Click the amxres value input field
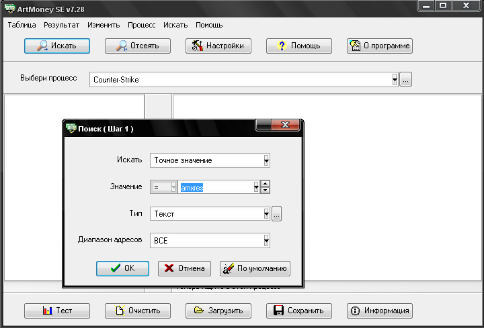The height and width of the screenshot is (328, 484). coord(216,187)
